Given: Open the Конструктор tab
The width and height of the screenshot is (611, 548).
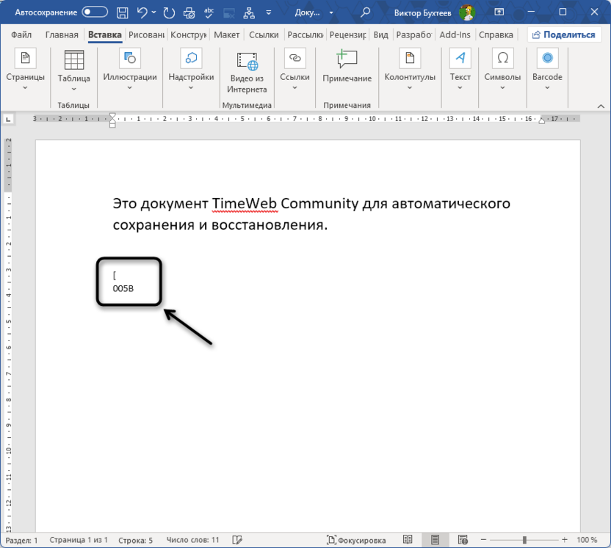Looking at the screenshot, I should (189, 34).
